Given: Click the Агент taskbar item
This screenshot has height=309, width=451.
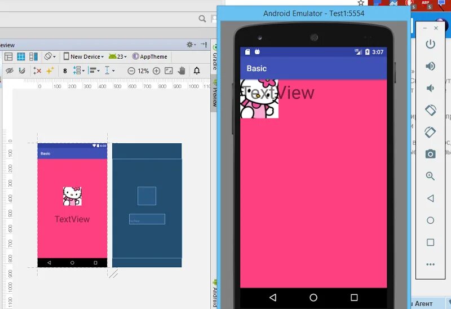Looking at the screenshot, I should [x=423, y=303].
